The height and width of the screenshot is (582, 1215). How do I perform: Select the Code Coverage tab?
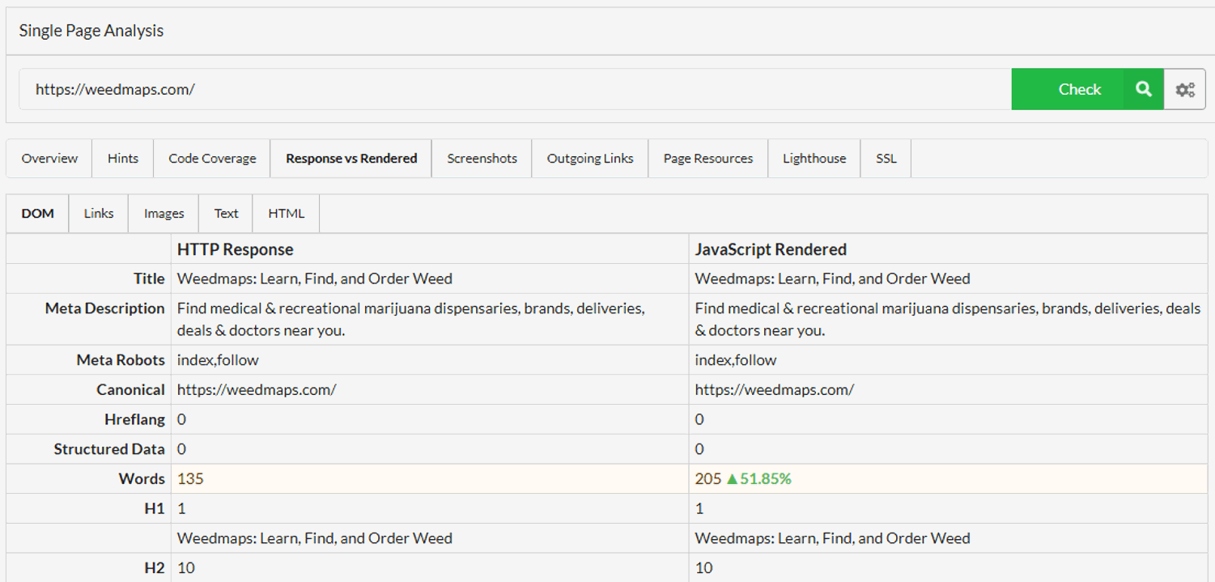click(210, 158)
